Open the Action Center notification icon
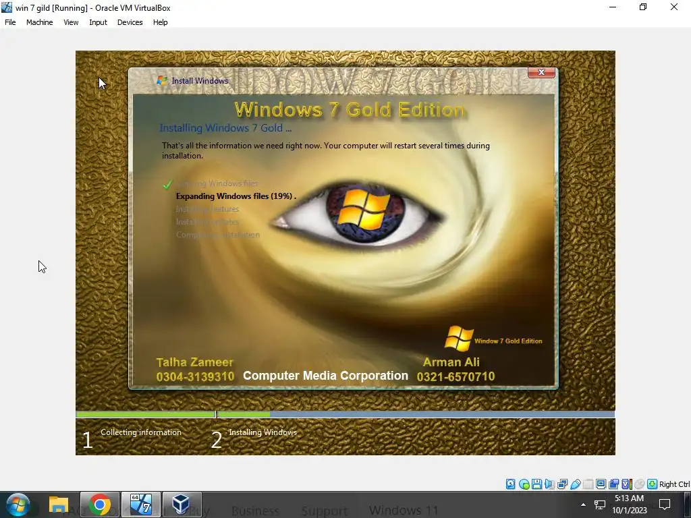The image size is (691, 518). (665, 505)
